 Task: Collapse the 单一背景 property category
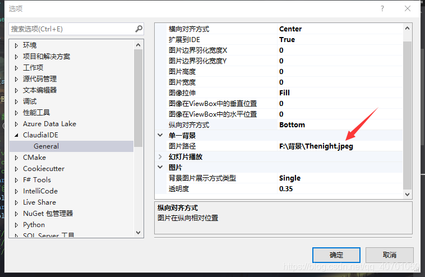pos(160,135)
